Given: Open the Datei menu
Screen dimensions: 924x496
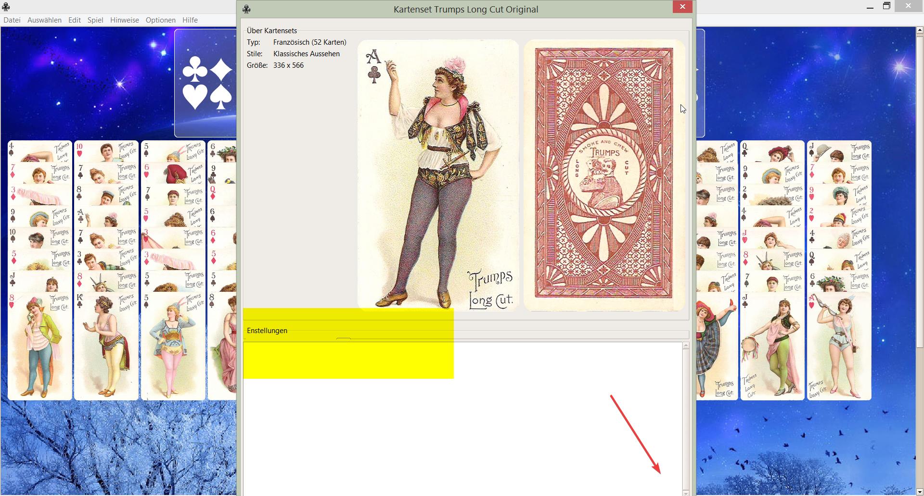Looking at the screenshot, I should click(x=12, y=20).
